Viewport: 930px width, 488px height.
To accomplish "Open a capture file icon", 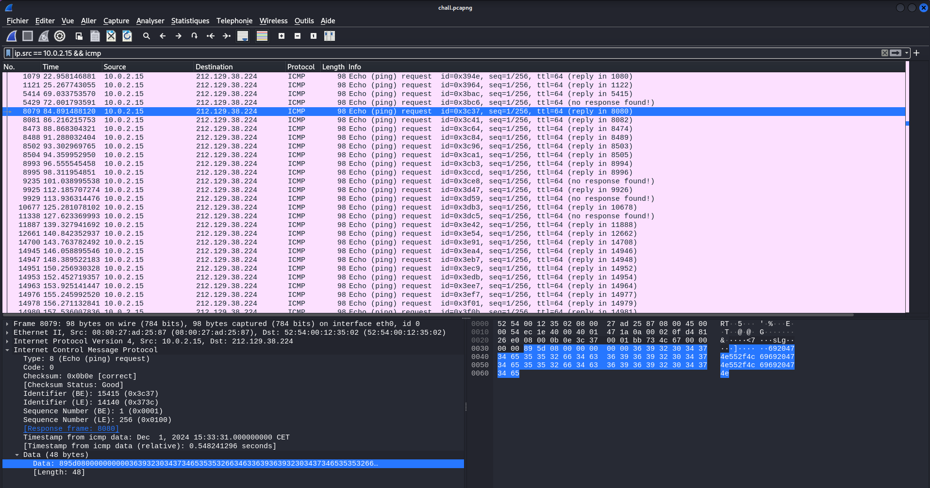I will click(79, 36).
